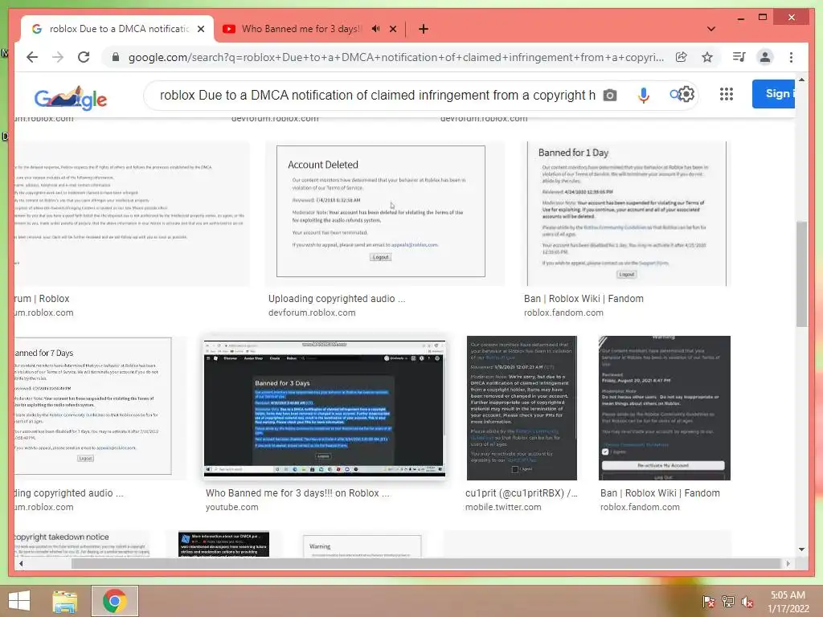The width and height of the screenshot is (823, 617).
Task: Open the network status tray icon
Action: (x=728, y=601)
